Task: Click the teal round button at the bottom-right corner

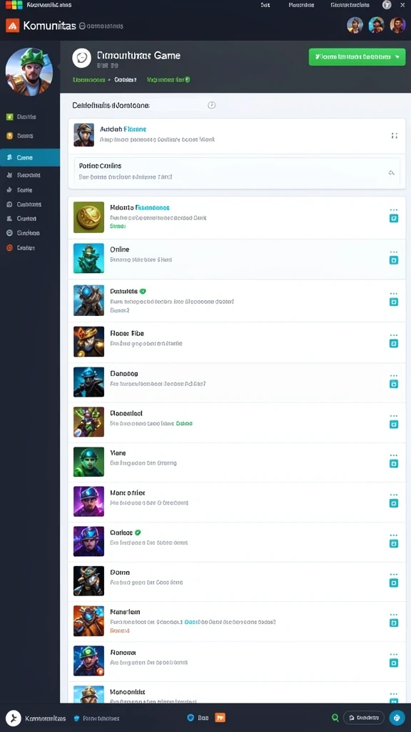Action: pos(397,718)
